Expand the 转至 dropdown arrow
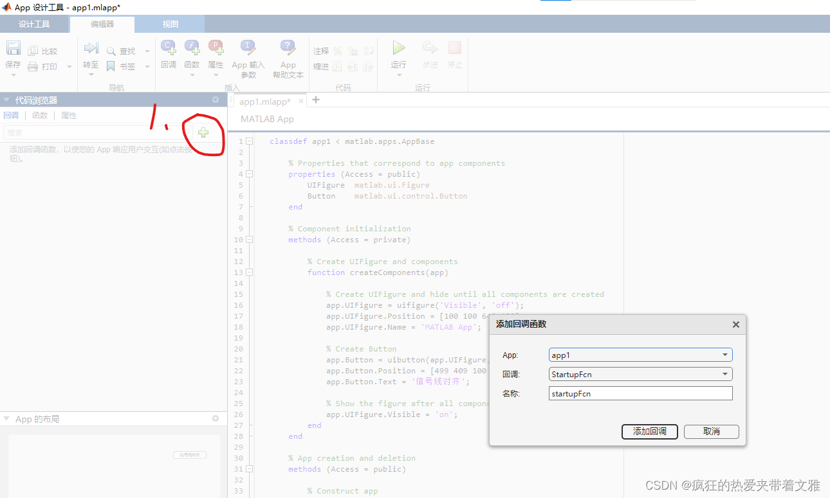 click(x=91, y=75)
